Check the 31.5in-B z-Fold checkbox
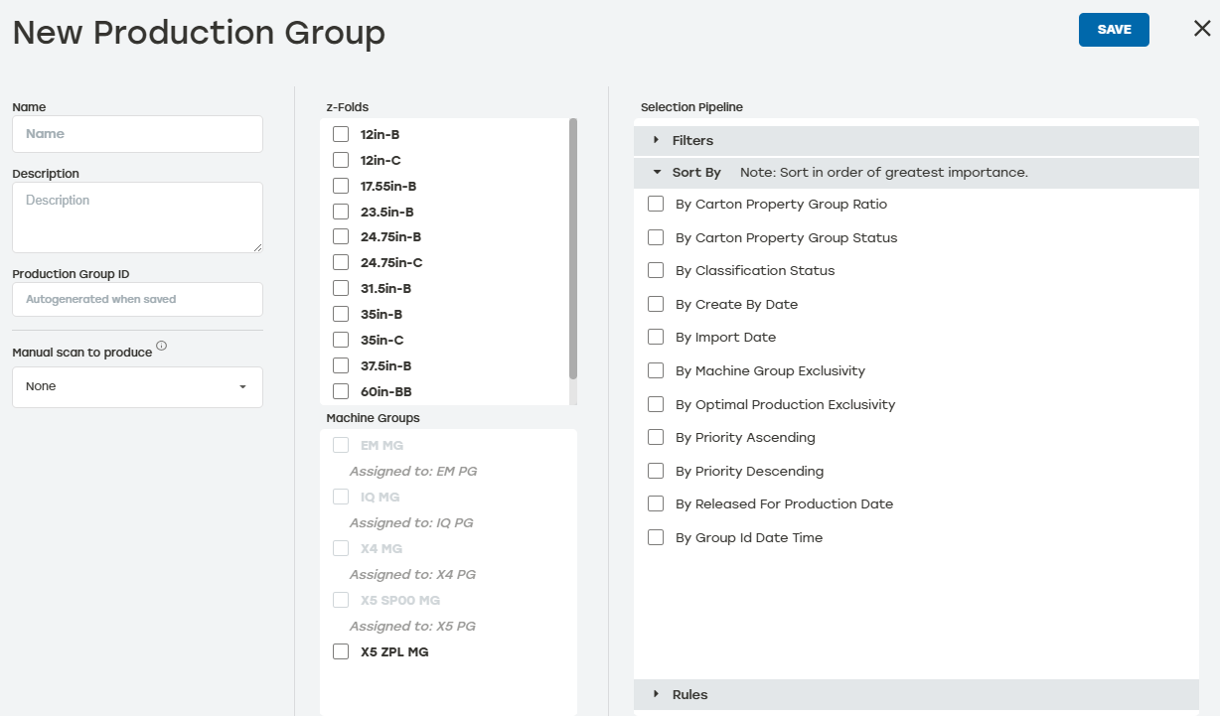This screenshot has width=1220, height=716. (341, 288)
